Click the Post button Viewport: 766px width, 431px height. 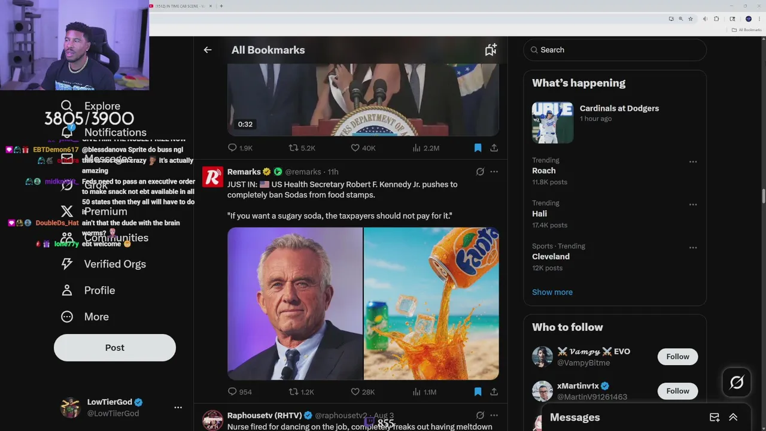click(x=115, y=348)
